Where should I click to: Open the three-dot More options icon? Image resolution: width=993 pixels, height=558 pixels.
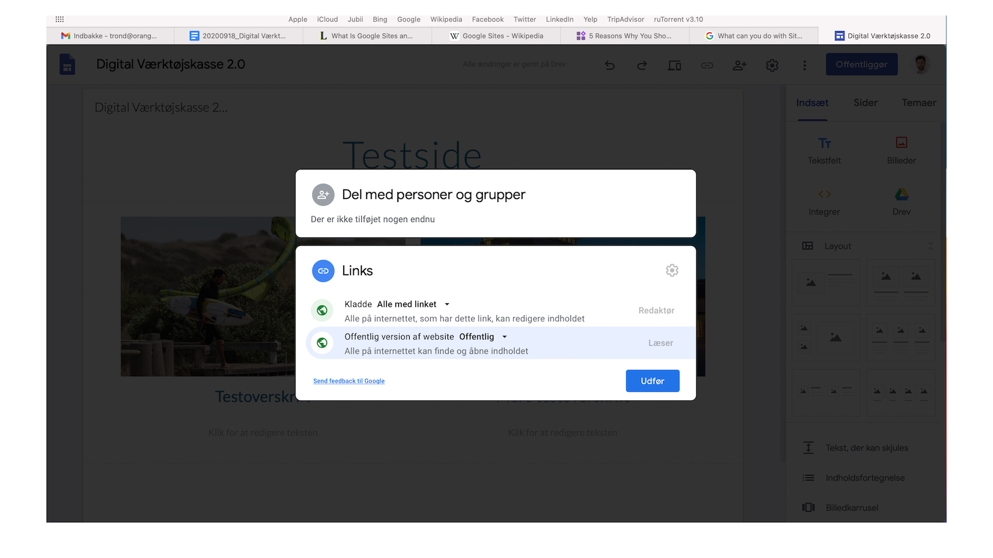coord(804,64)
